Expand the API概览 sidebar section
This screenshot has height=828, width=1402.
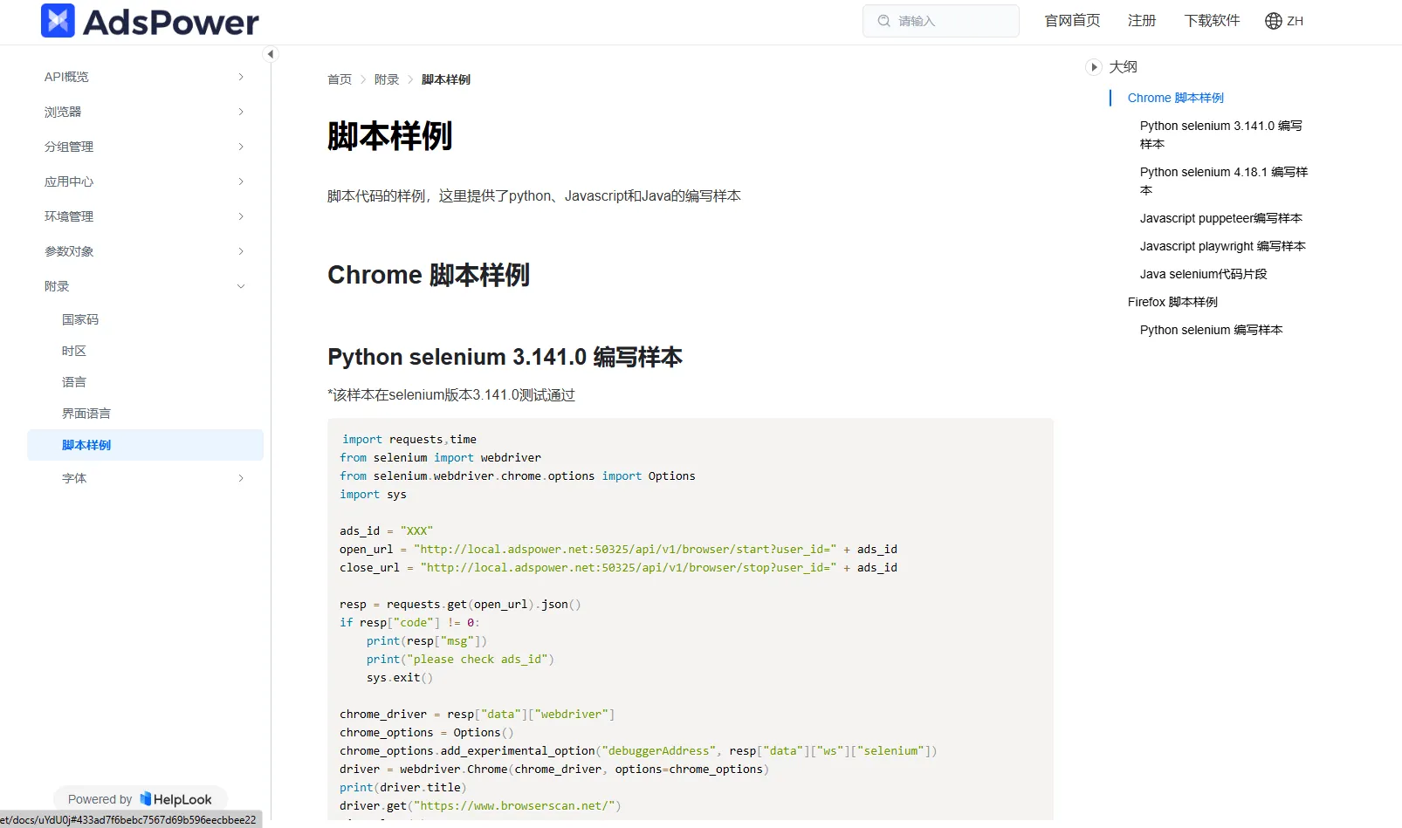[x=241, y=77]
